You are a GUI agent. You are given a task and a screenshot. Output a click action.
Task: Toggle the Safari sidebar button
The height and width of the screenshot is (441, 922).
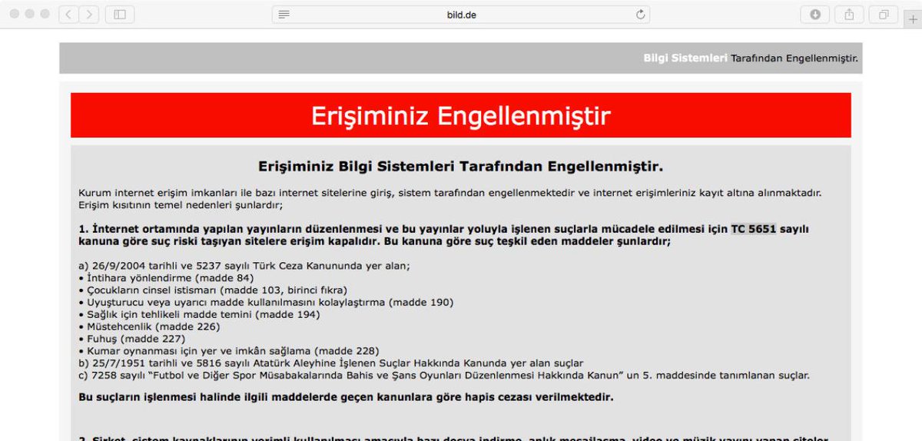pos(119,14)
